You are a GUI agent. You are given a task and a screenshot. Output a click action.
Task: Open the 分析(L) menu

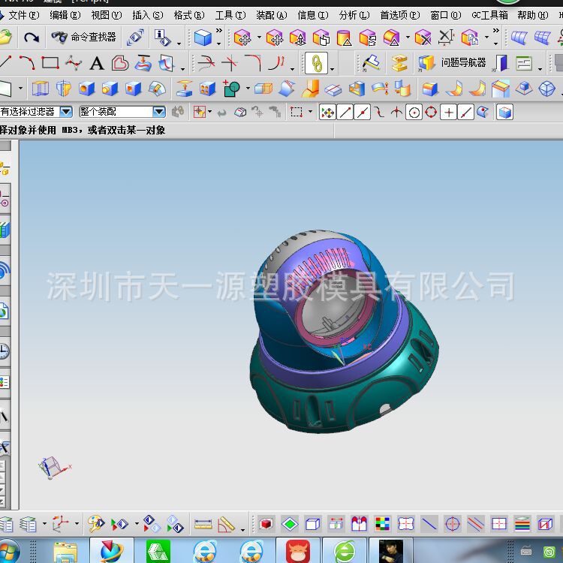pos(354,15)
